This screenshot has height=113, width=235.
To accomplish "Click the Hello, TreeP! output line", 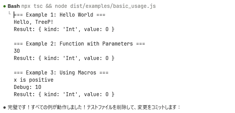I will pyautogui.click(x=34, y=22).
